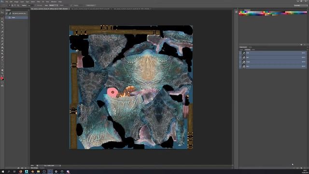This screenshot has height=174, width=309.
Task: Toggle visibility of the Green channel
Action: point(240,62)
